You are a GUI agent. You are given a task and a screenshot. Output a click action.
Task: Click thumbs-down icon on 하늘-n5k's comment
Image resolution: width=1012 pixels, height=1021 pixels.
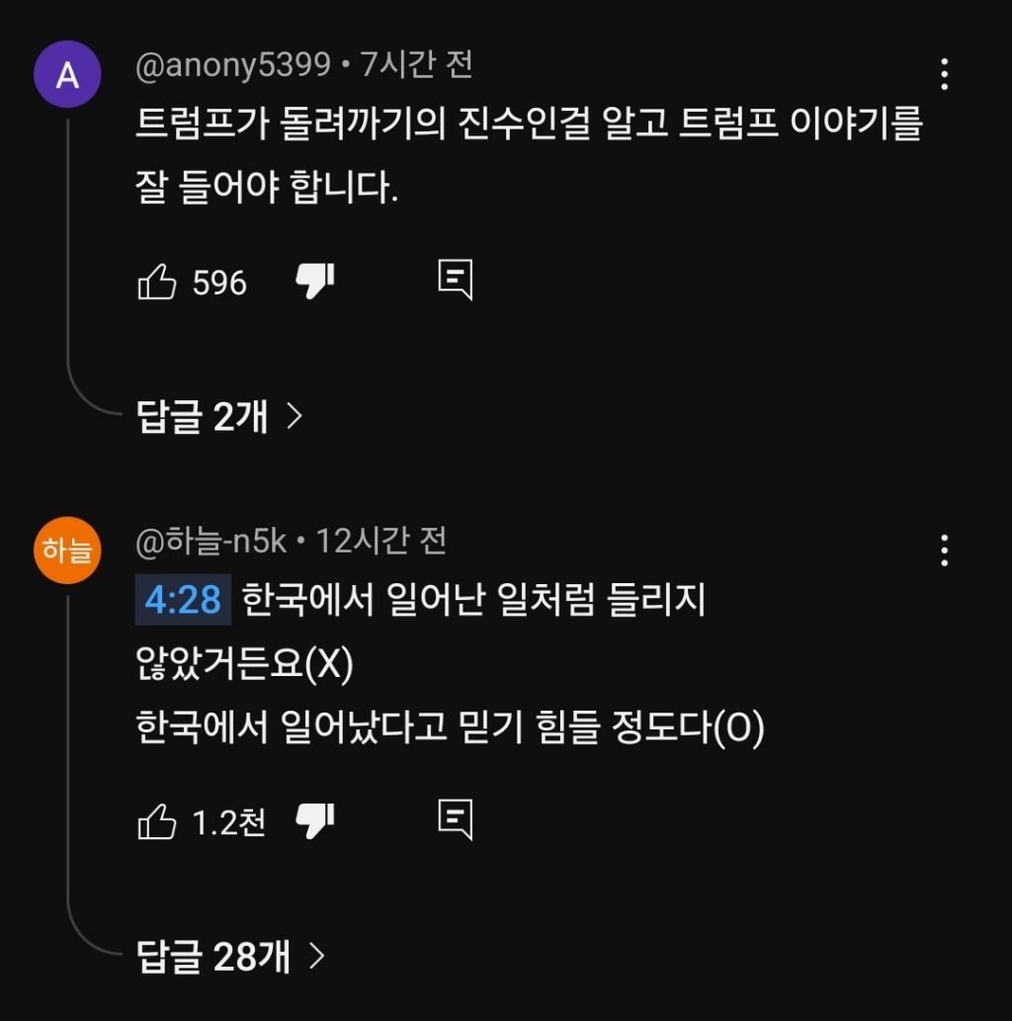point(315,820)
